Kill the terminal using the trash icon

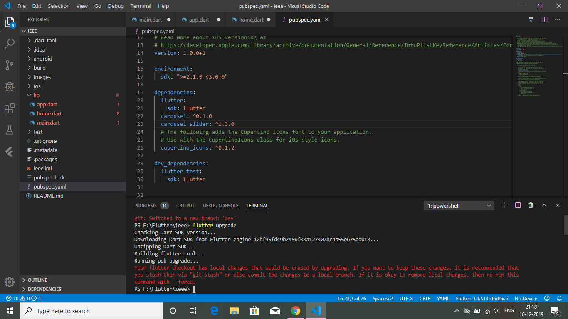click(531, 205)
